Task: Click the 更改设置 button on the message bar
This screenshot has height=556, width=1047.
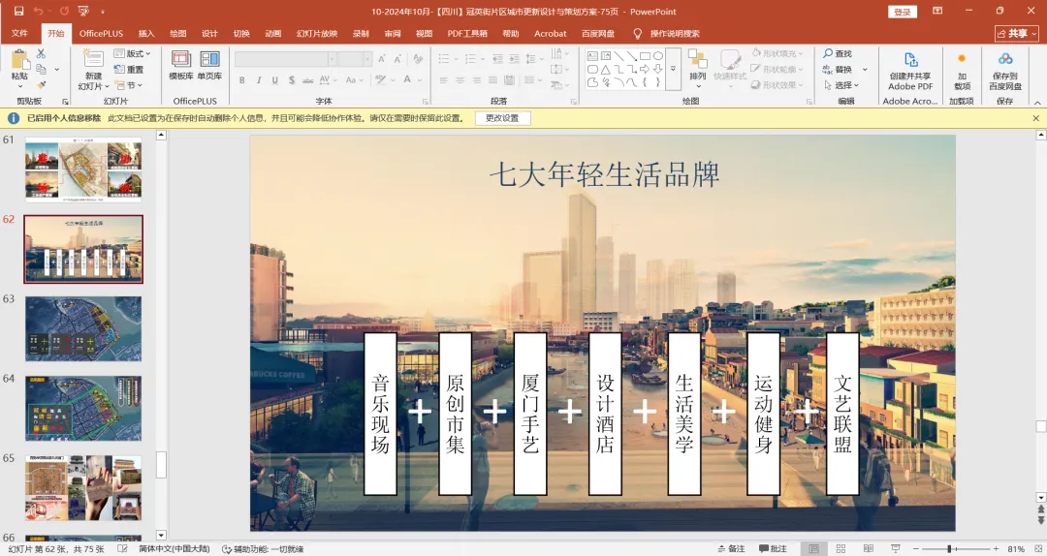Action: point(502,118)
